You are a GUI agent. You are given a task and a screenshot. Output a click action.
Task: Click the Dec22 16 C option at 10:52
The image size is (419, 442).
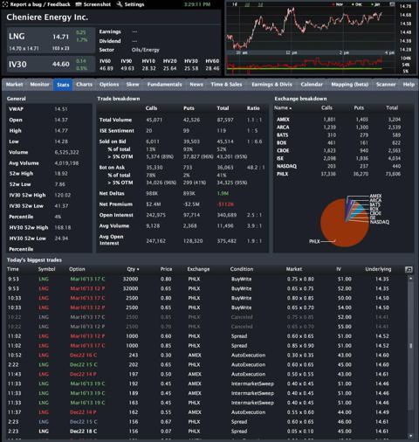click(84, 356)
